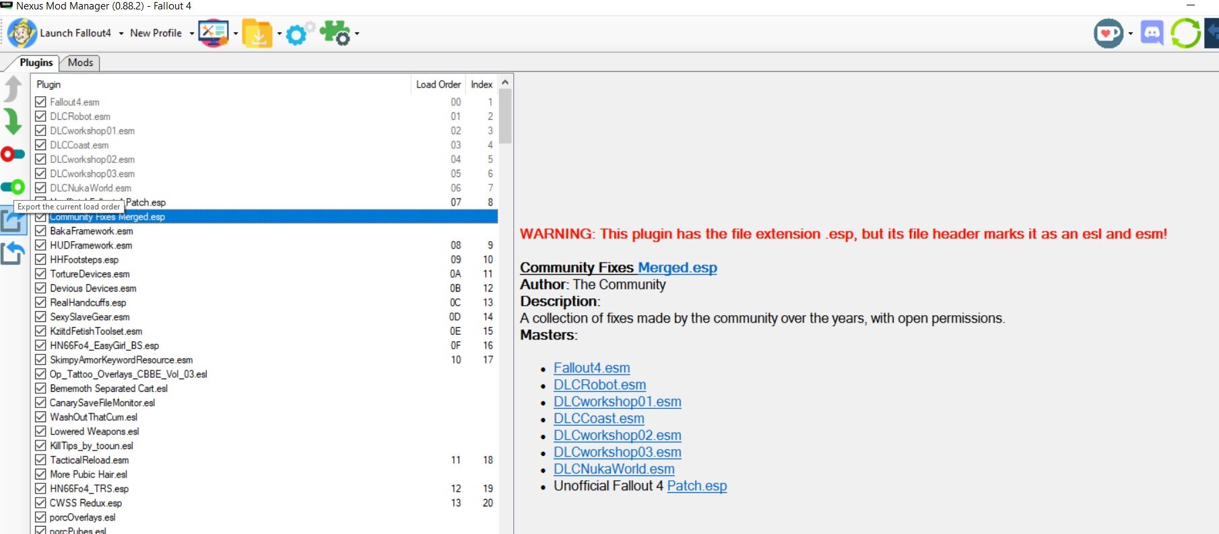This screenshot has height=534, width=1219.
Task: Export the current load order
Action: tap(13, 222)
